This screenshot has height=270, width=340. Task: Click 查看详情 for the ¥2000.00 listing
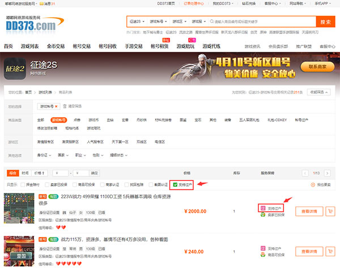(x=309, y=211)
